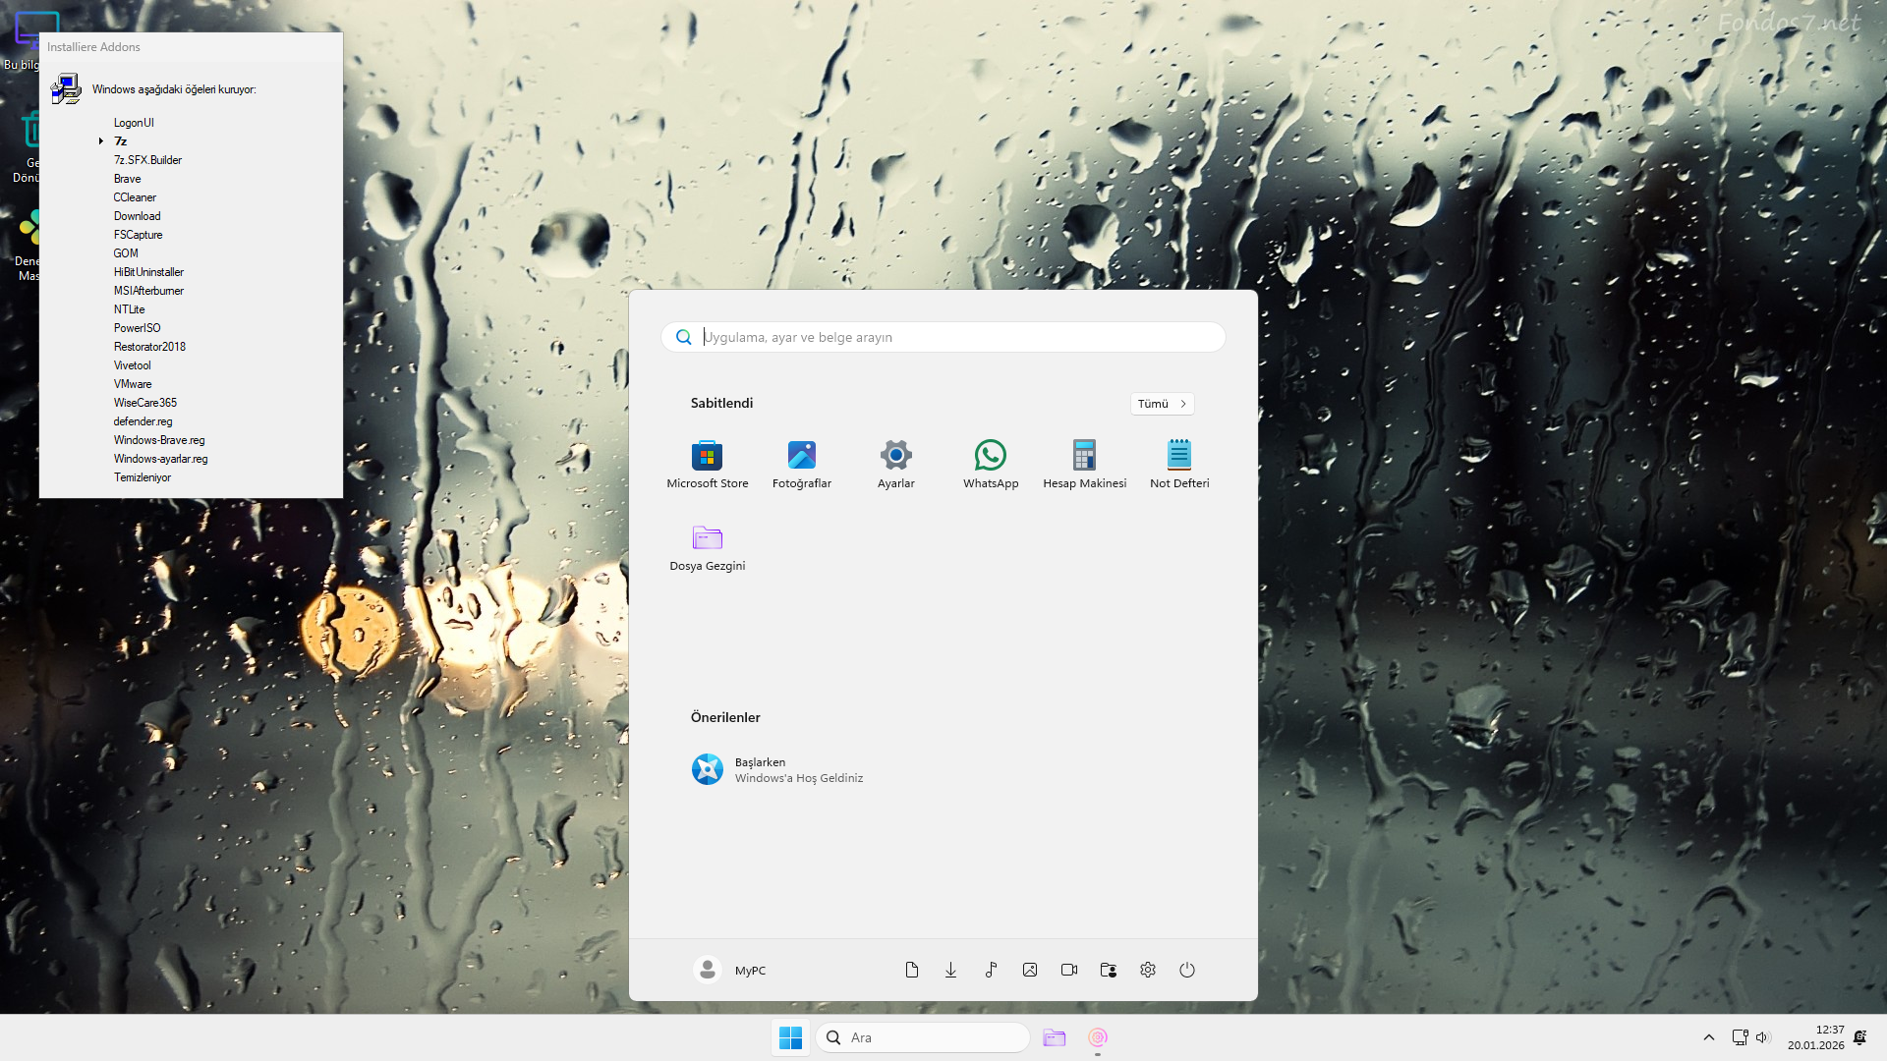Expand Tümü all apps list
Screen dimensions: 1887x1061
click(x=1162, y=404)
